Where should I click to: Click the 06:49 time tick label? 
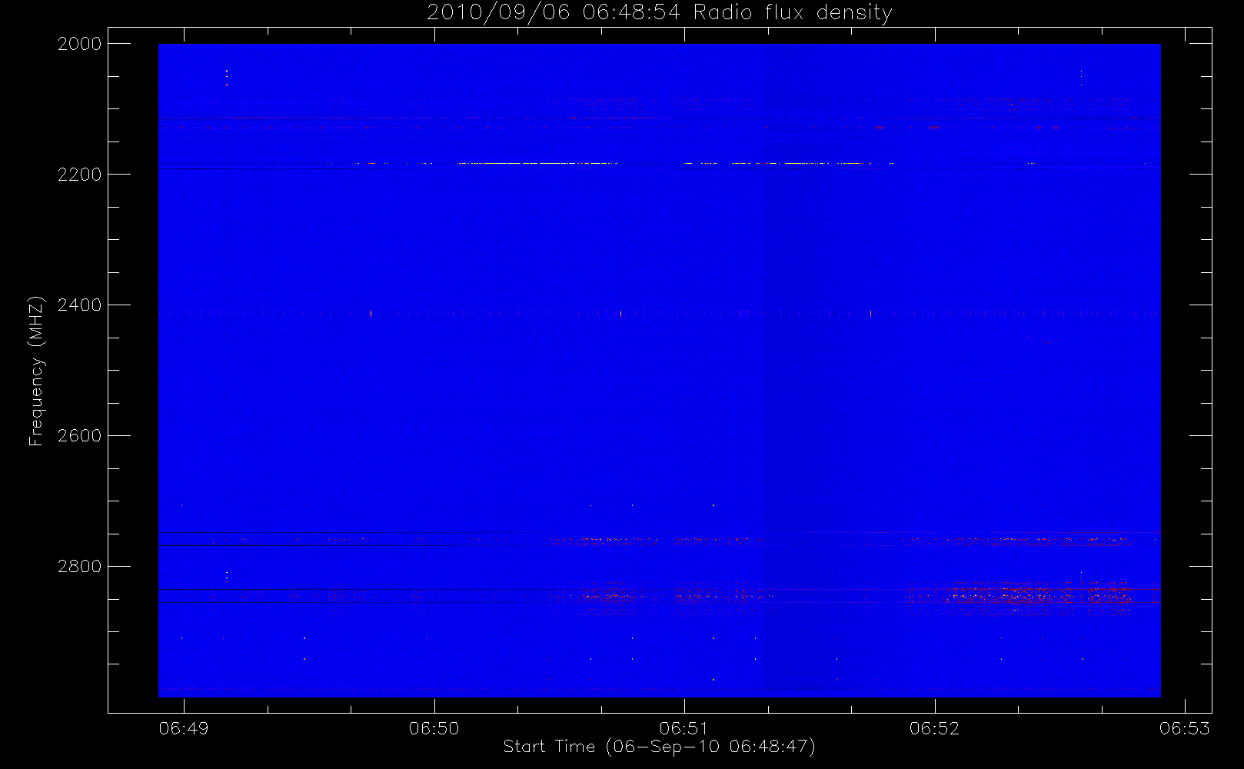184,727
